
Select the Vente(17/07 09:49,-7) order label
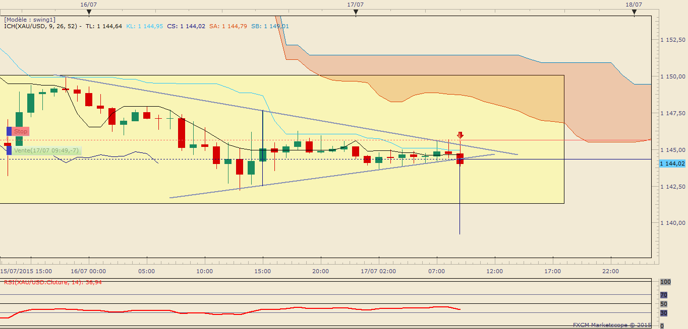tap(46, 150)
